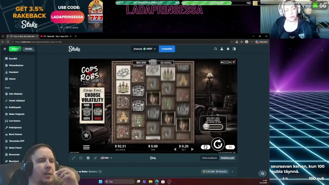Screen dimensions: 329x185
Task: Open the trophy icon in the game corner
Action: (234, 62)
